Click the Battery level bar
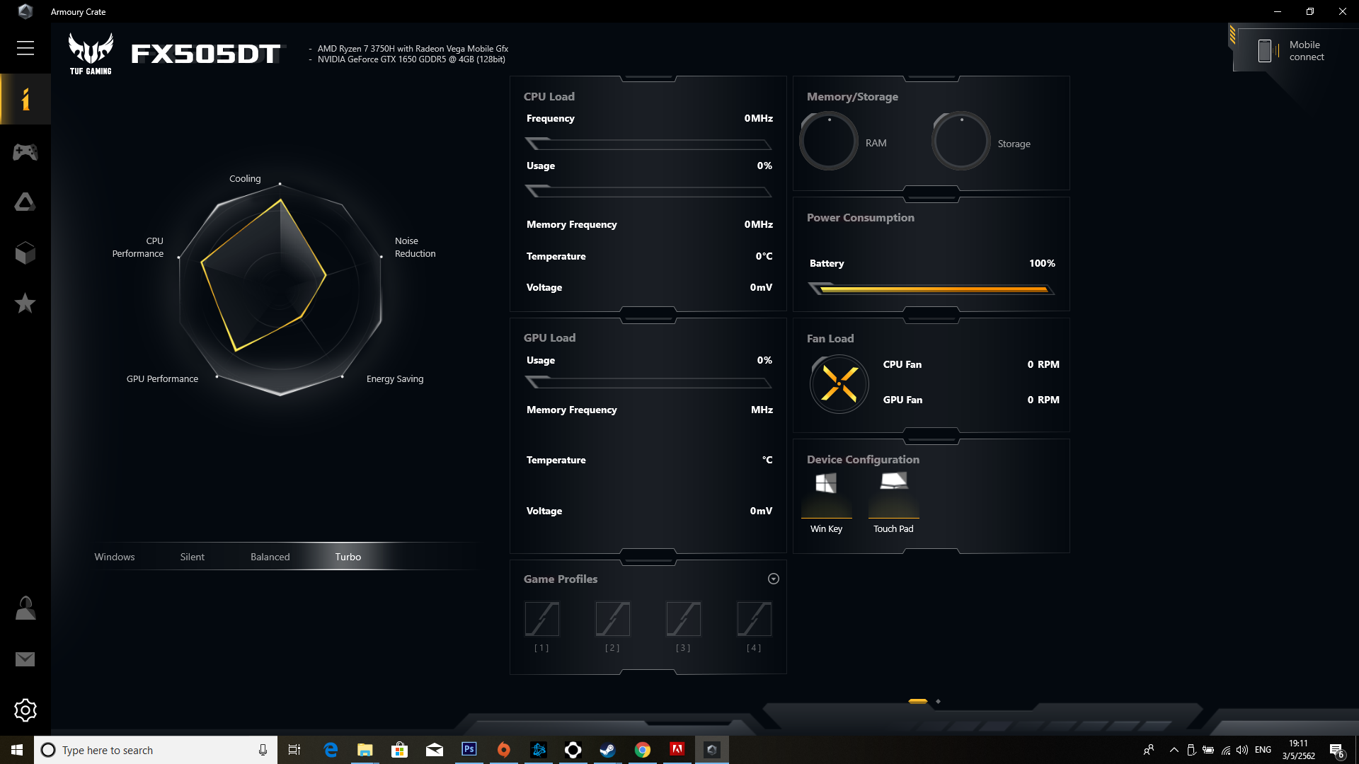Image resolution: width=1359 pixels, height=764 pixels. [931, 289]
